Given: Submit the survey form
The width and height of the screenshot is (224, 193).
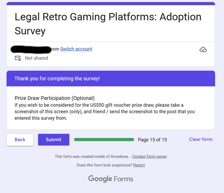Looking at the screenshot, I should [x=54, y=140].
